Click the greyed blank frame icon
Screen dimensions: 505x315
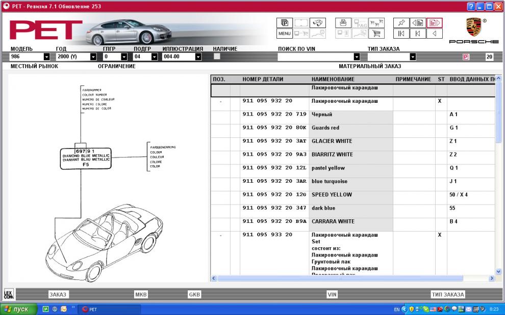tap(301, 23)
